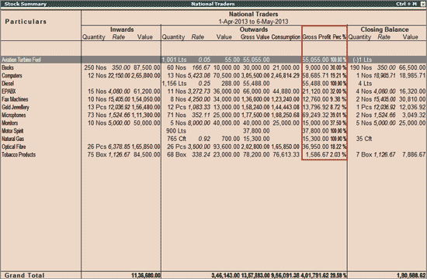Screen dimensions: 427x279
Task: Click the Closing Balance header
Action: [384, 29]
